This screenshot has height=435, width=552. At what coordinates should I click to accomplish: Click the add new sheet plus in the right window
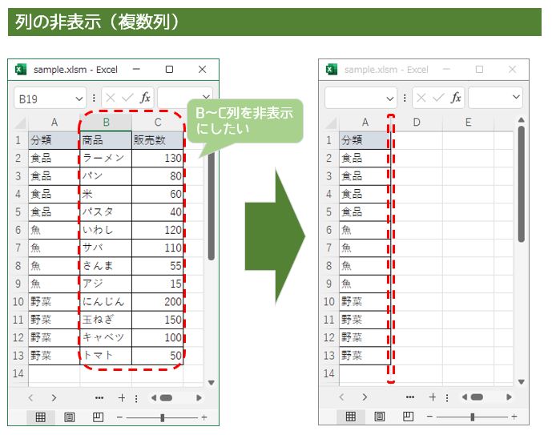pos(433,397)
